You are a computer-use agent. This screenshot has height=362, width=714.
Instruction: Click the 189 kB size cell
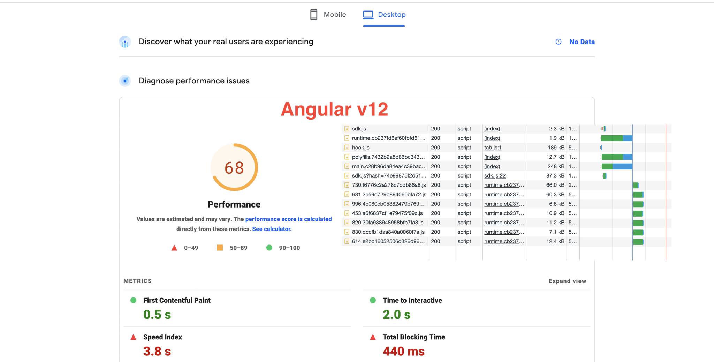[x=556, y=148]
